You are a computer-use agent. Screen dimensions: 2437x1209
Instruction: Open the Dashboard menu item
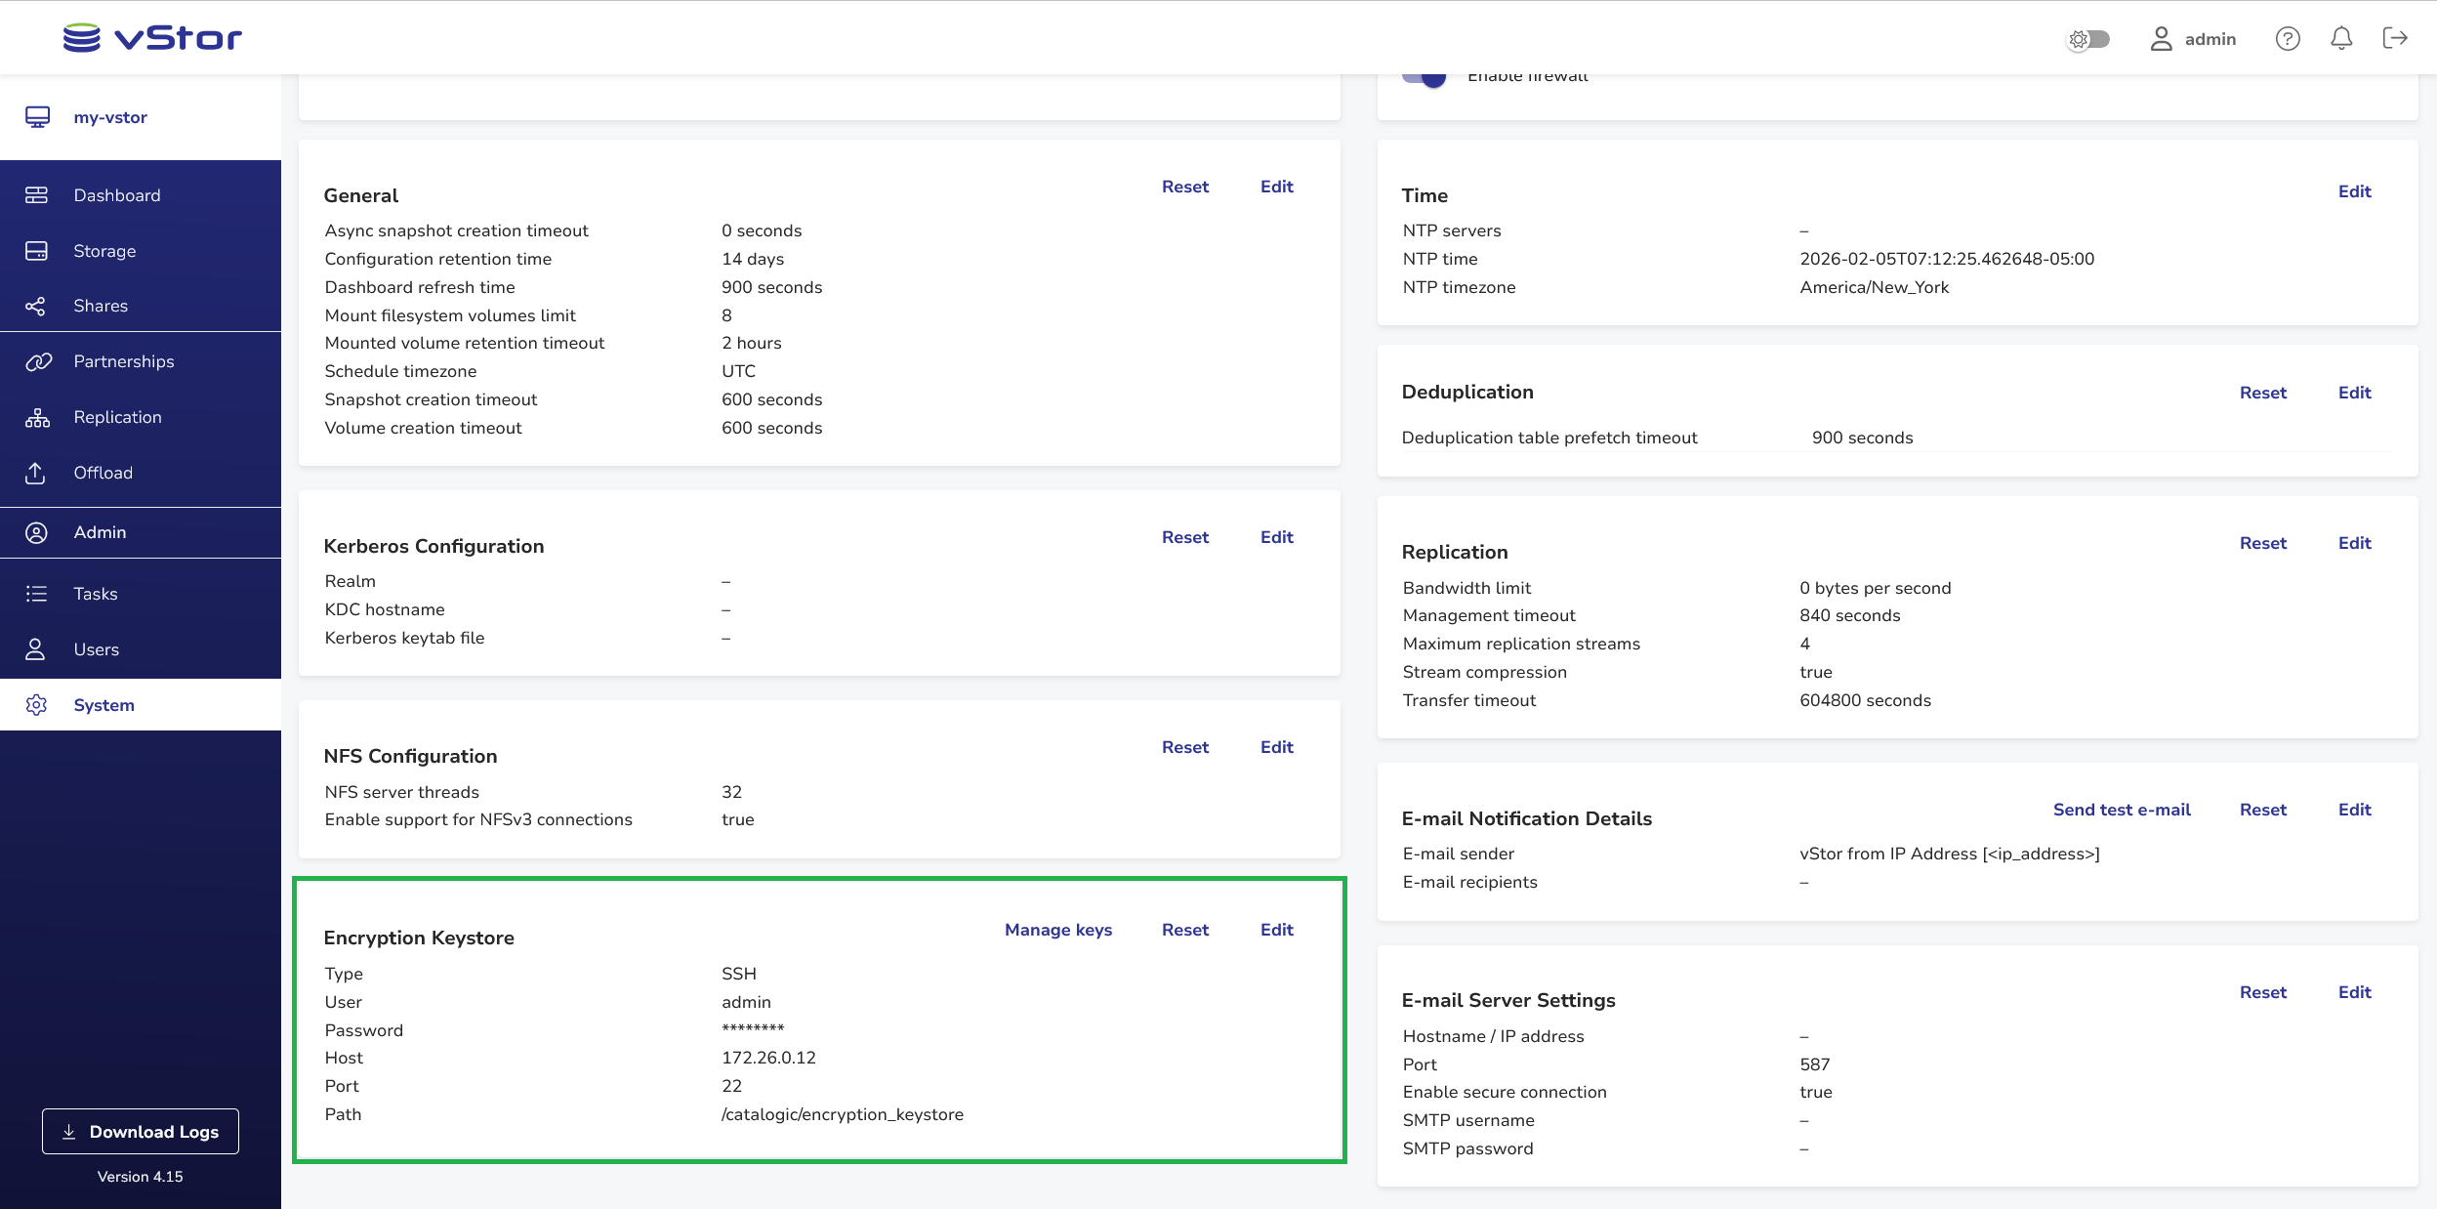(116, 195)
